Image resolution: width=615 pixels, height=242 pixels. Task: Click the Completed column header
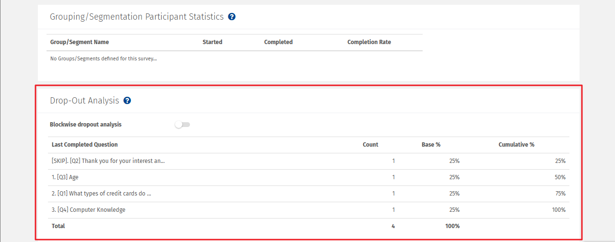(x=278, y=42)
